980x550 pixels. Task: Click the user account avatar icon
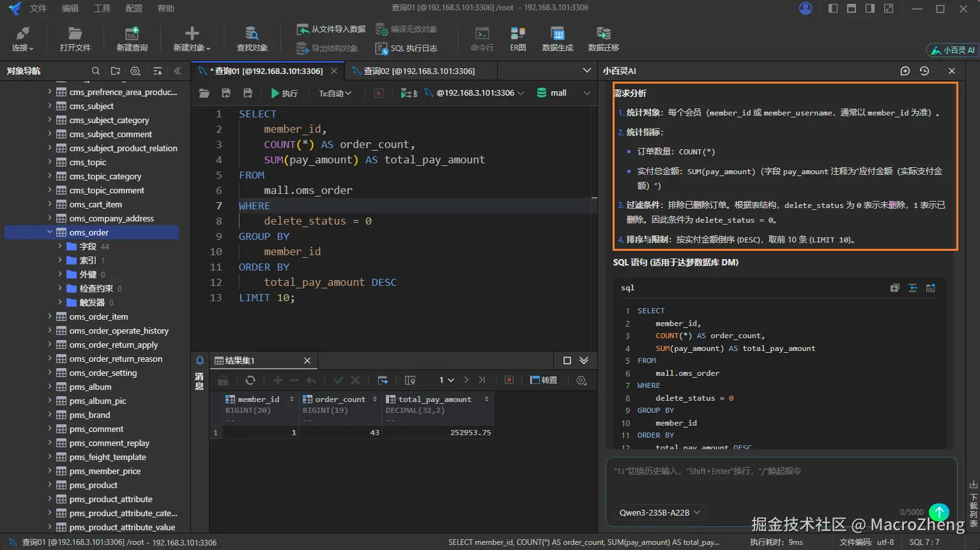[x=806, y=8]
